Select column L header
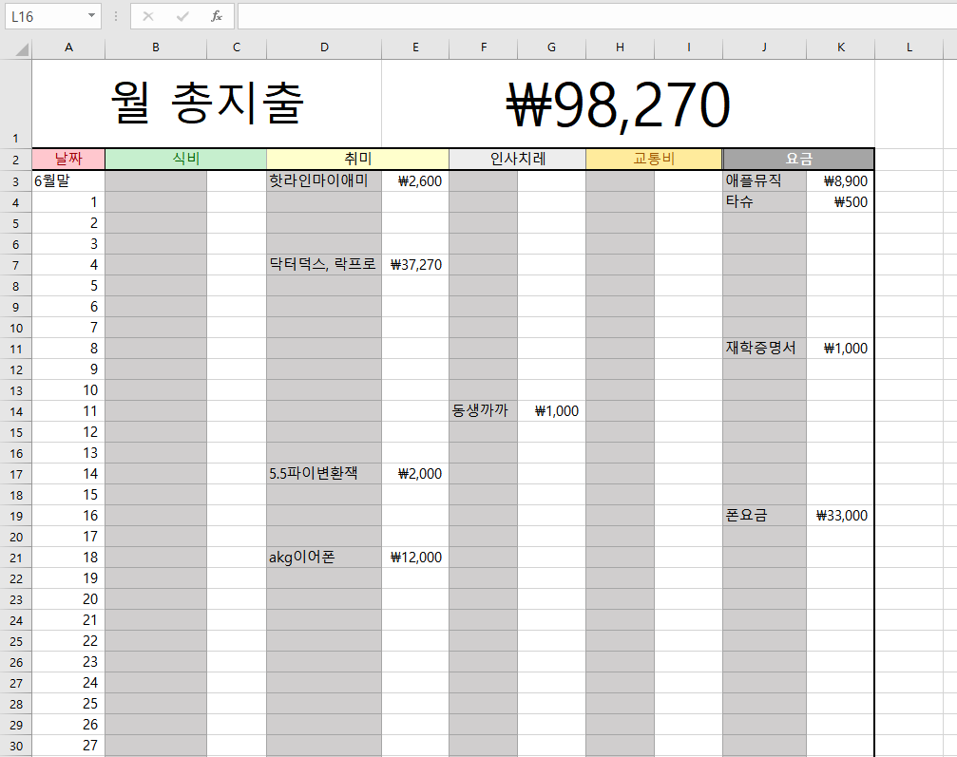Image resolution: width=957 pixels, height=757 pixels. tap(909, 47)
